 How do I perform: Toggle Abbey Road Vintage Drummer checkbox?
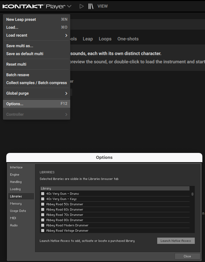pyautogui.click(x=43, y=230)
